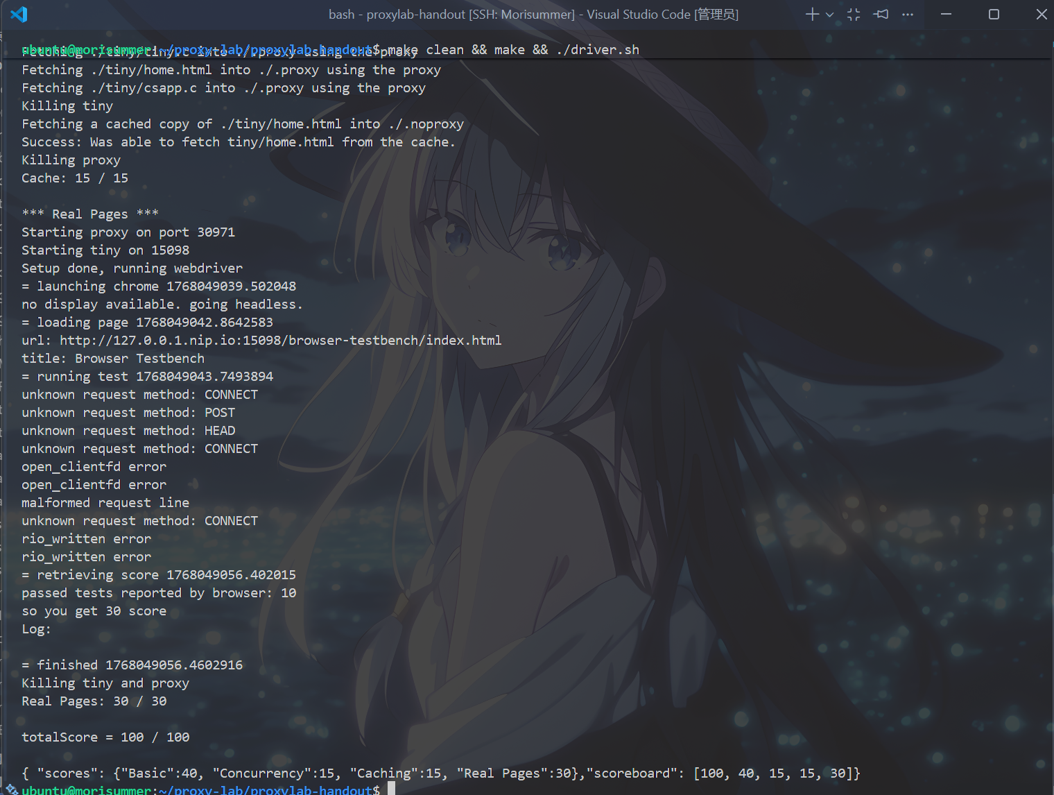Click the totalScore = 100 / 100 line
The width and height of the screenshot is (1054, 795).
tap(105, 737)
